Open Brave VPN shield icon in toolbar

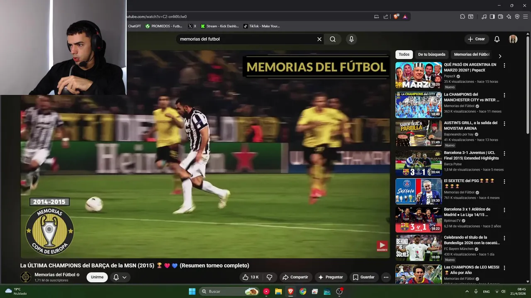[517, 17]
